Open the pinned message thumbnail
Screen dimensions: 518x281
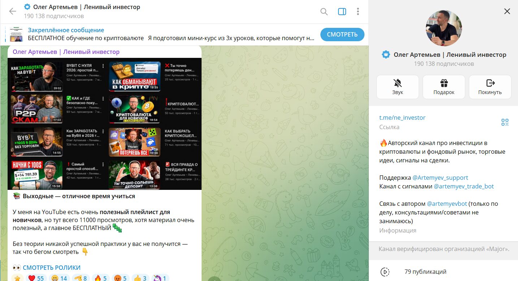17,34
